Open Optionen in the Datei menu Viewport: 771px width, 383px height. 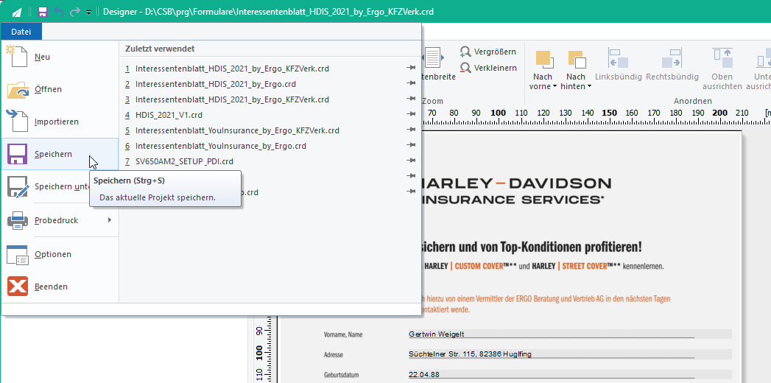click(60, 254)
